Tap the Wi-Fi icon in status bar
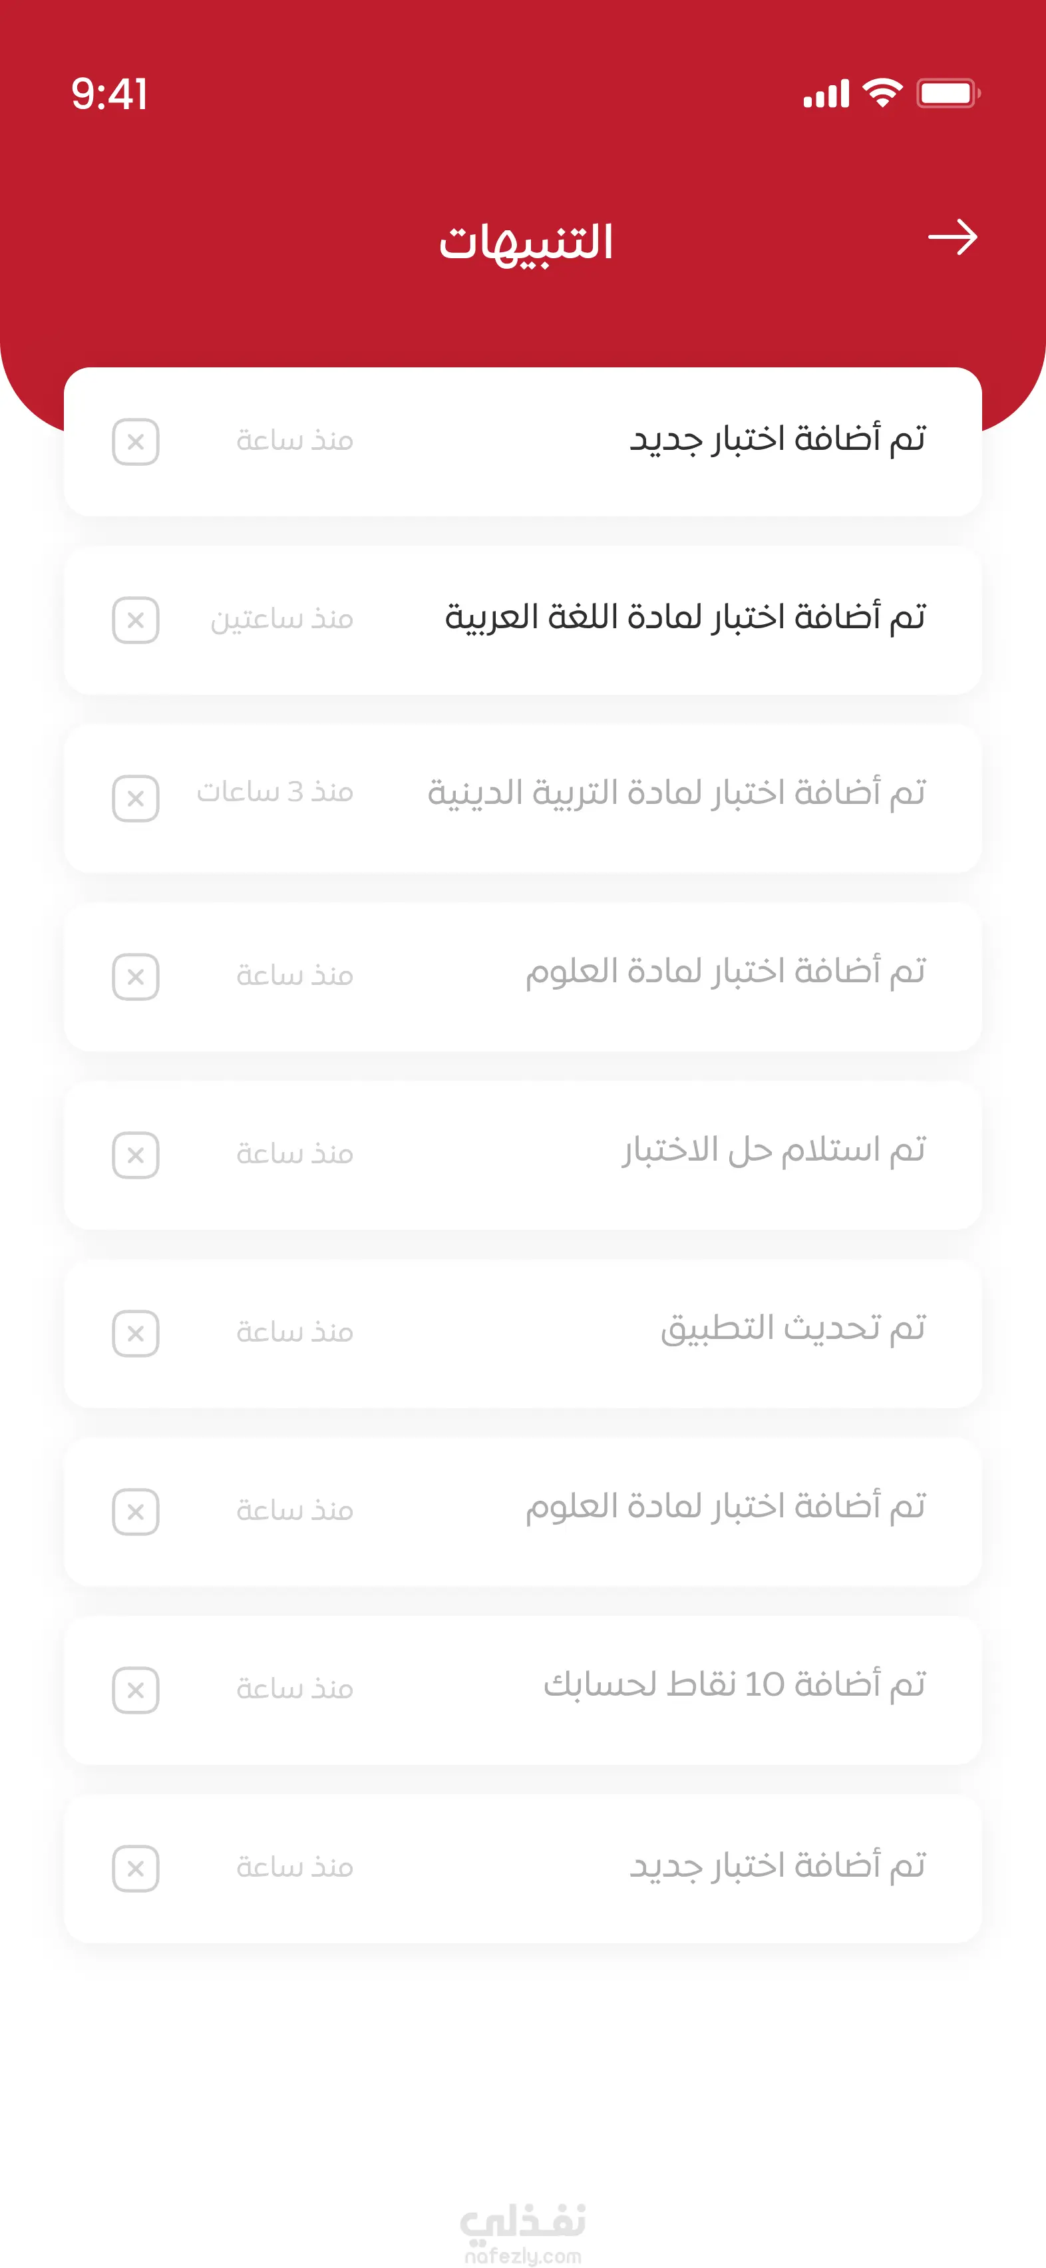Viewport: 1046px width, 2268px height. (882, 93)
